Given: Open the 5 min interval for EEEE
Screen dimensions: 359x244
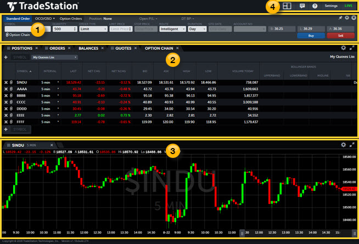Looking at the screenshot, I should coord(46,116).
